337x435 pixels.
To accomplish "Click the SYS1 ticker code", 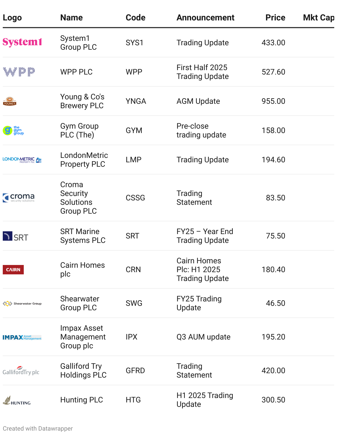I will coord(135,43).
